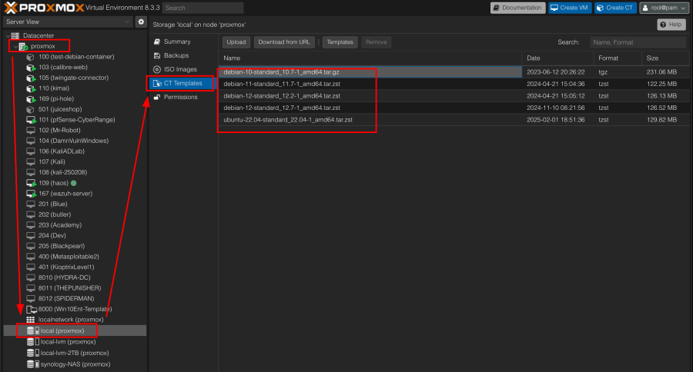The height and width of the screenshot is (372, 693).
Task: Click the gear icon beside Server View
Action: click(141, 22)
